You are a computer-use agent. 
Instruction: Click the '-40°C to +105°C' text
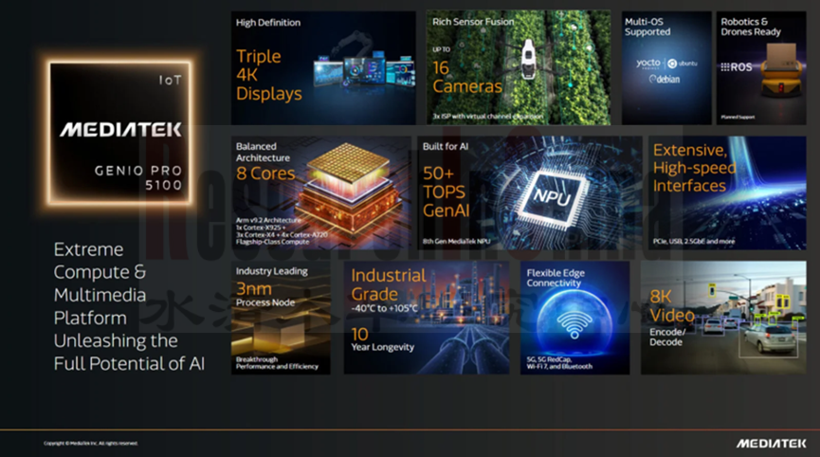pyautogui.click(x=384, y=308)
